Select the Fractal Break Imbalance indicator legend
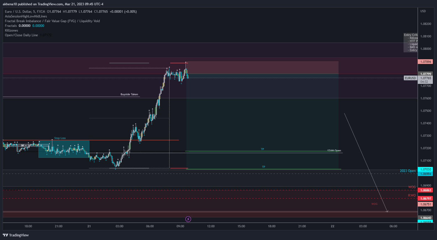437x240 pixels. [x=52, y=21]
